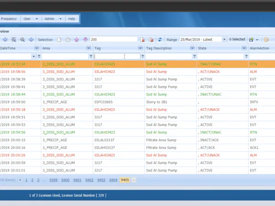Click Slurry to 3B1 description cell
The image size is (275, 206).
157,102
